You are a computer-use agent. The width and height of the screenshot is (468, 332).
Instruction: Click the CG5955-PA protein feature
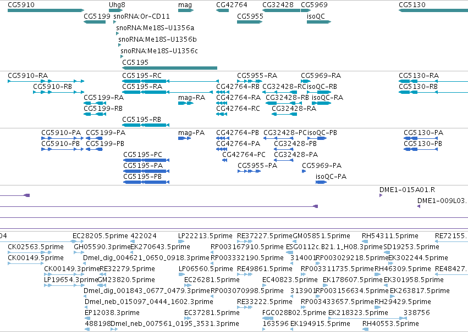[249, 171]
